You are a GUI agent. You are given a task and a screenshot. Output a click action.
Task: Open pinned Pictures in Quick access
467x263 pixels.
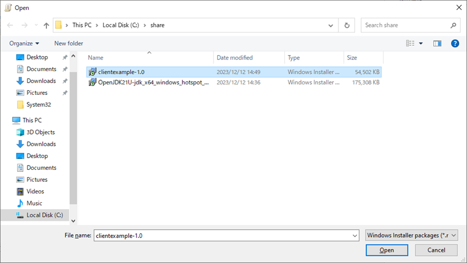pyautogui.click(x=37, y=93)
